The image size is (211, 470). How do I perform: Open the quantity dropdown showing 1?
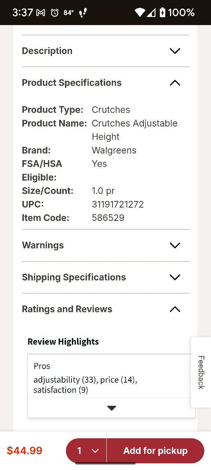pos(86,451)
